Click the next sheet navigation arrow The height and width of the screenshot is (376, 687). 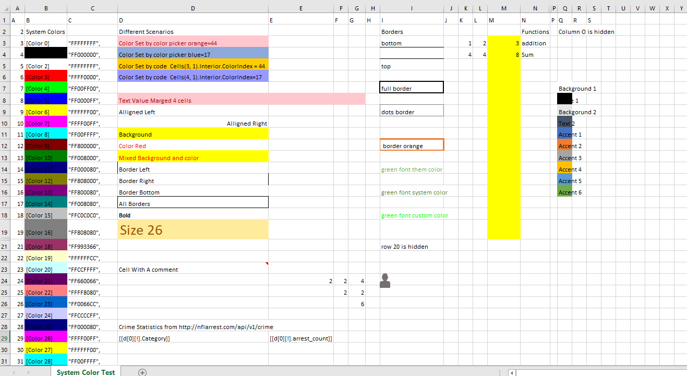tap(29, 372)
